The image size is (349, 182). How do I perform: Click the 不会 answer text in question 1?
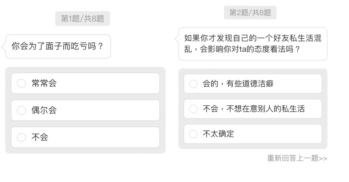pos(40,137)
